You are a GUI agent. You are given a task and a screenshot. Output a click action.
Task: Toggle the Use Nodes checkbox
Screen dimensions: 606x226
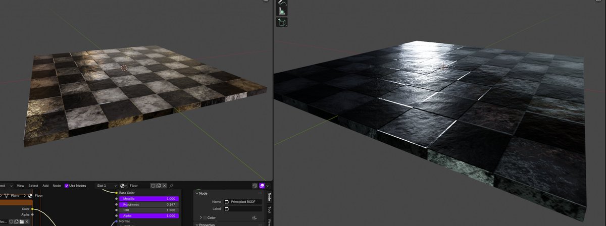pyautogui.click(x=67, y=186)
